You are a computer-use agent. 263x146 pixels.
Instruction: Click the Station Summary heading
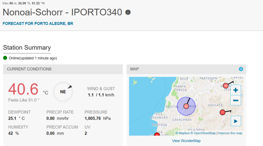(27, 48)
